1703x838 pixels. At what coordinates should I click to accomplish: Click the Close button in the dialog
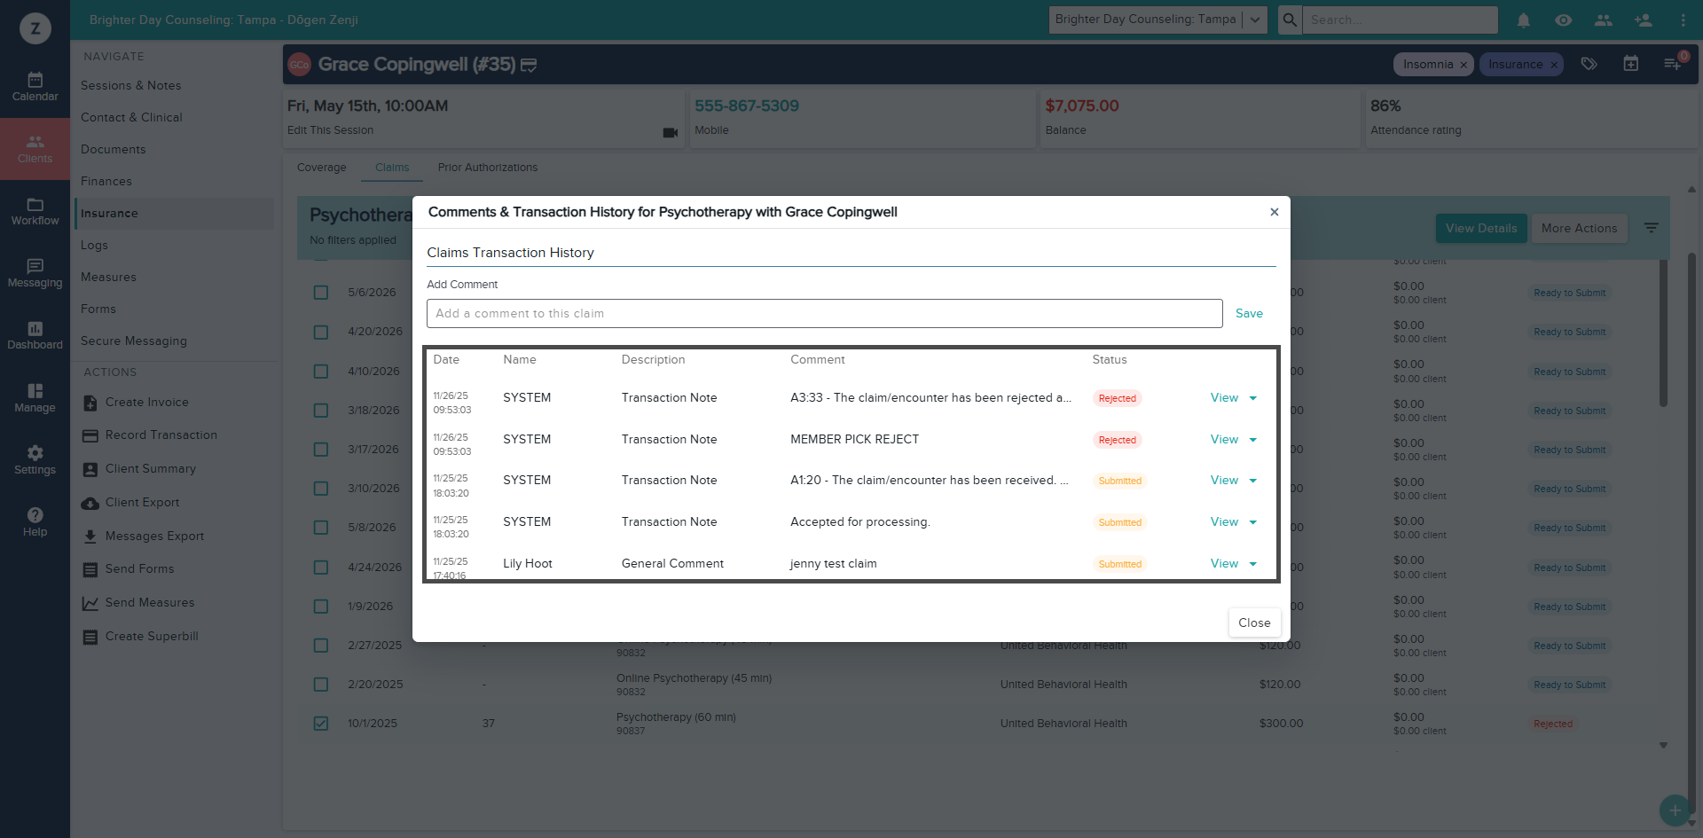coord(1254,623)
